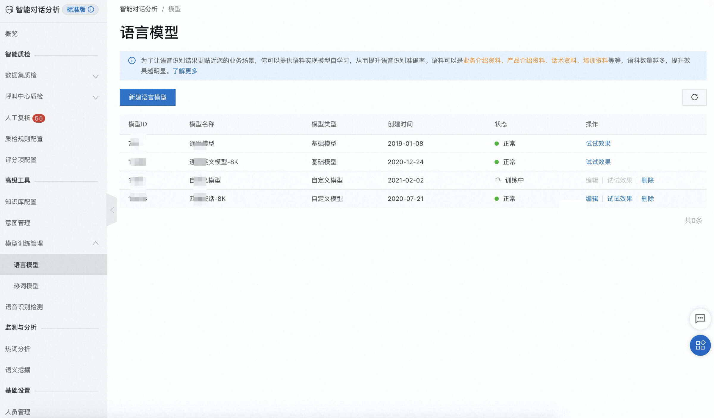
Task: Open 语义挖掘 in sidebar
Action: pos(18,370)
